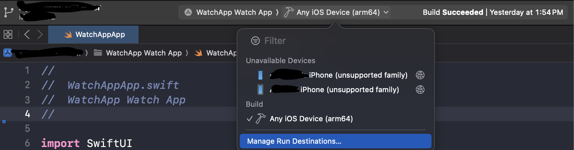Select the checked Any iOS Device (arm64) destination
574x150 pixels.
(x=311, y=119)
